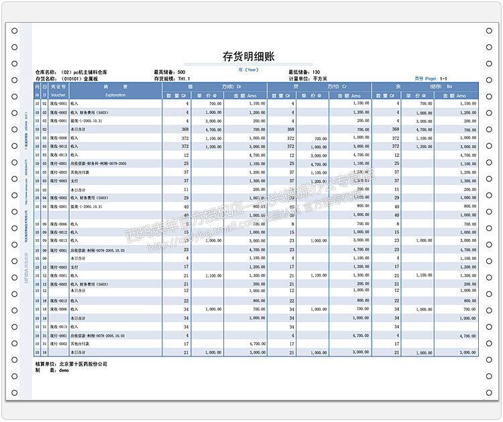Select explanation 应收借款-财务科-柯刚-0078-2005
This screenshot has width=503, height=422.
pyautogui.click(x=99, y=163)
